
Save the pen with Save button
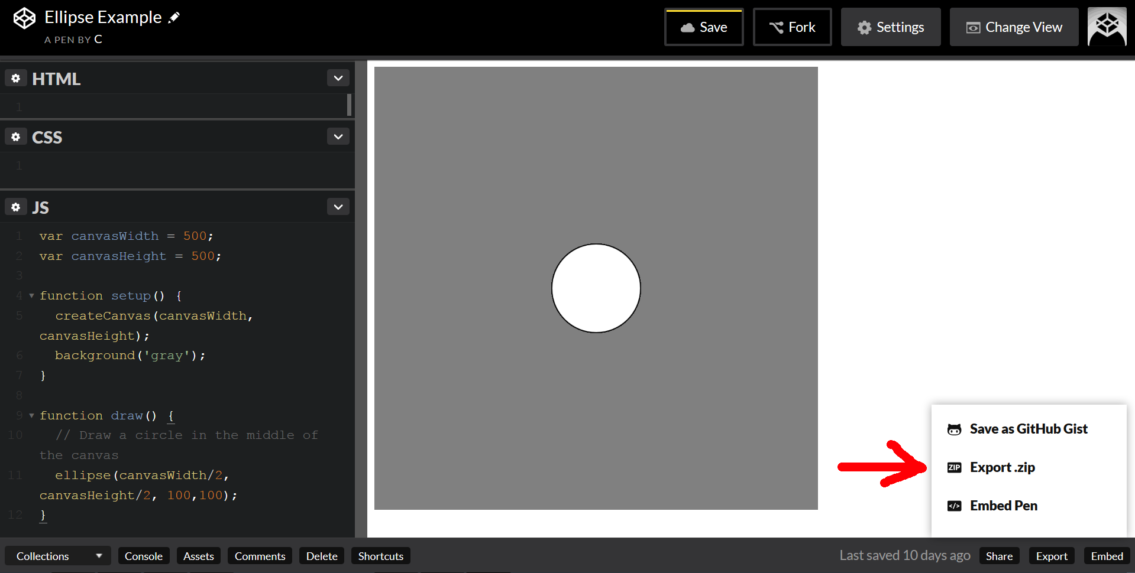click(704, 27)
